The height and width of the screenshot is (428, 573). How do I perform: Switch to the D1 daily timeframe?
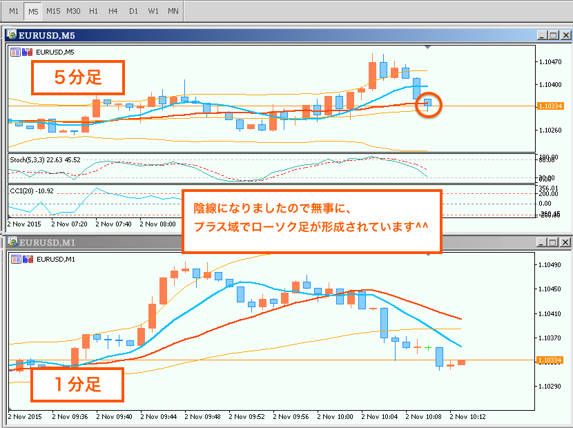pyautogui.click(x=134, y=11)
